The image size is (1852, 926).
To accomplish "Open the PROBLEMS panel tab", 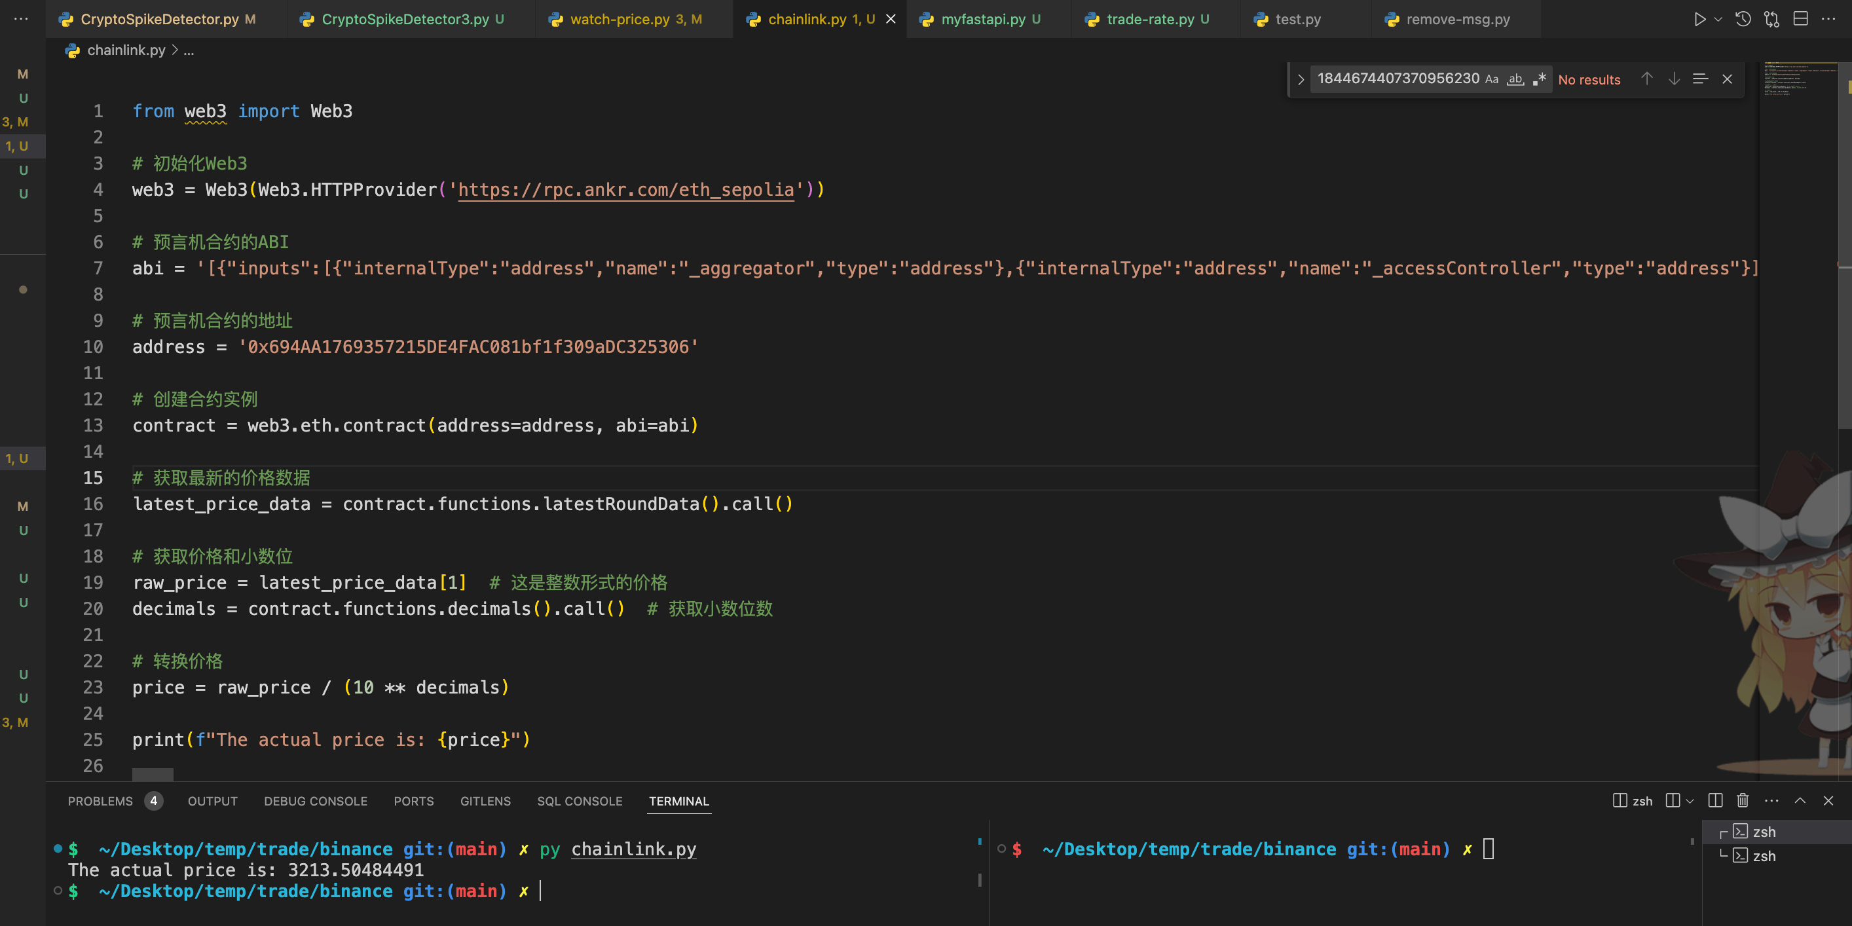I will (115, 801).
